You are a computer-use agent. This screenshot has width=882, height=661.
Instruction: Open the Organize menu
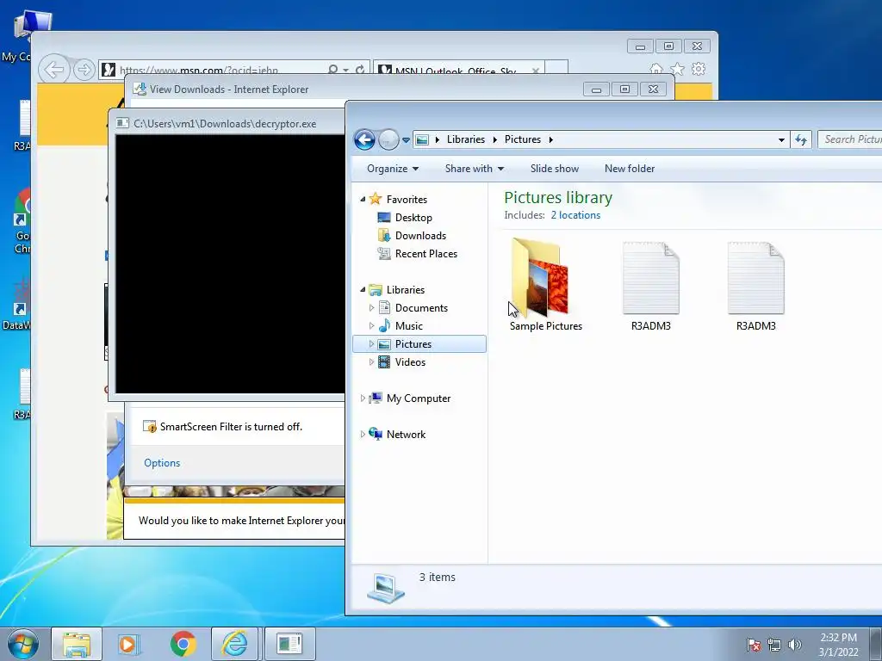[x=393, y=169]
